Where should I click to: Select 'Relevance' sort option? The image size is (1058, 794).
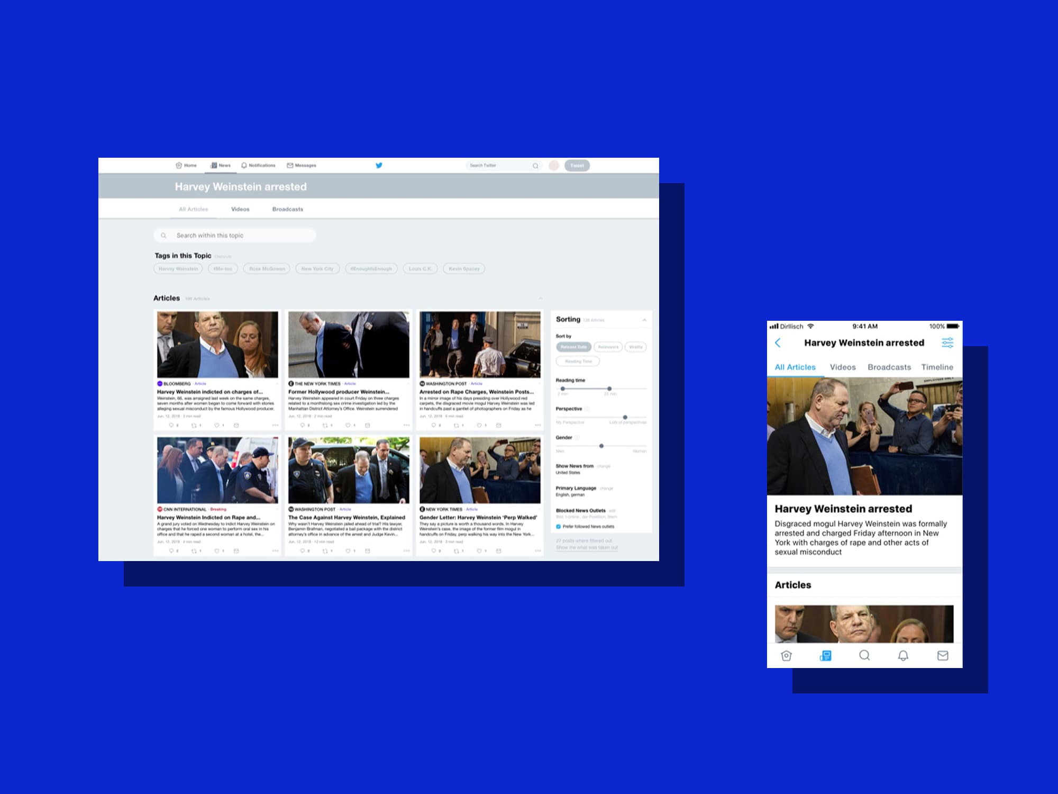[x=608, y=347]
